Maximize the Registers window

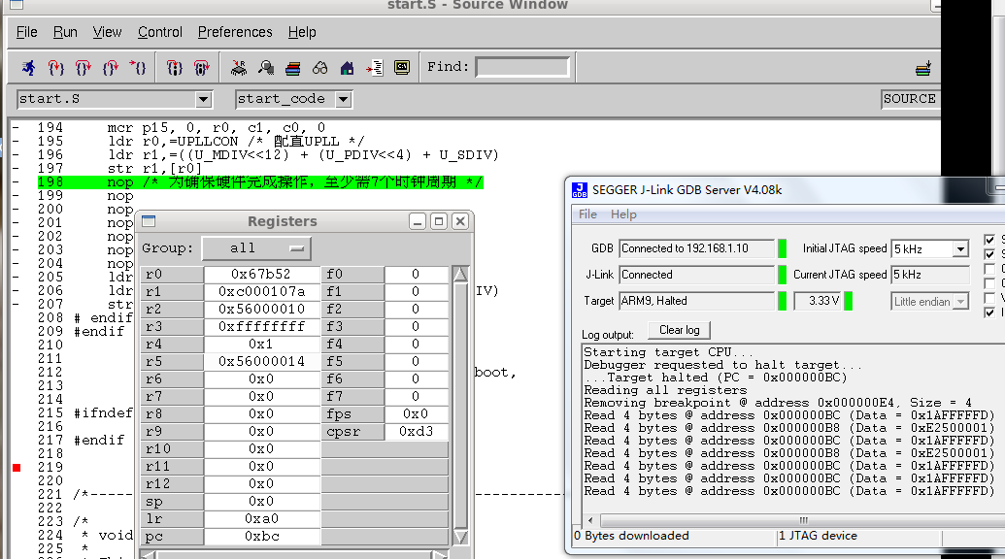pos(439,221)
